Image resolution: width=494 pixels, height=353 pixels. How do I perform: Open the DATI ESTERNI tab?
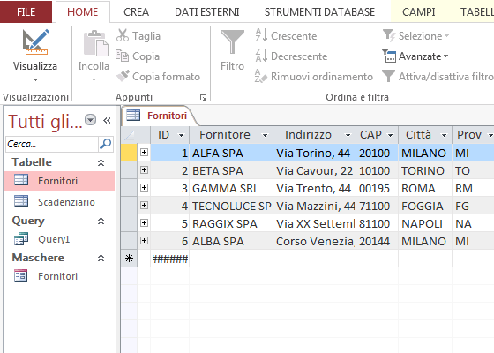207,12
